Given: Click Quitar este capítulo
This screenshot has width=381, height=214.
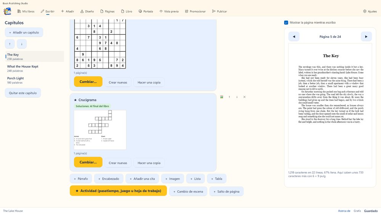Looking at the screenshot, I should [x=23, y=93].
